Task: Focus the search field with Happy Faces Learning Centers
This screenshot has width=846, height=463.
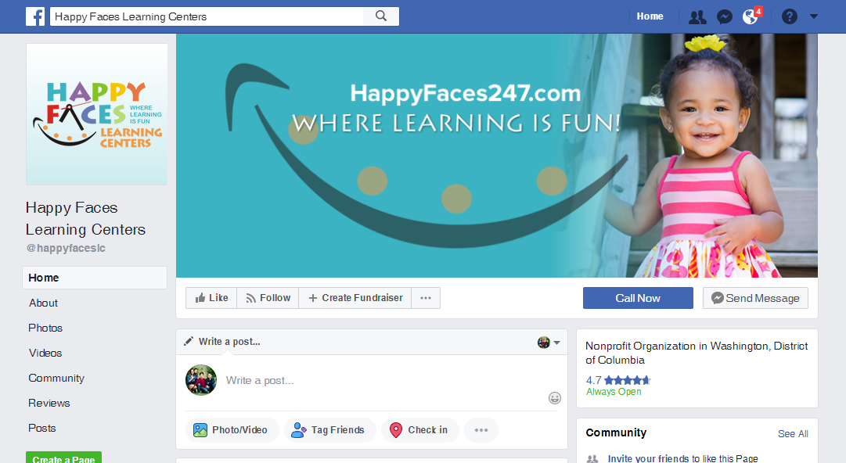Action: 207,16
